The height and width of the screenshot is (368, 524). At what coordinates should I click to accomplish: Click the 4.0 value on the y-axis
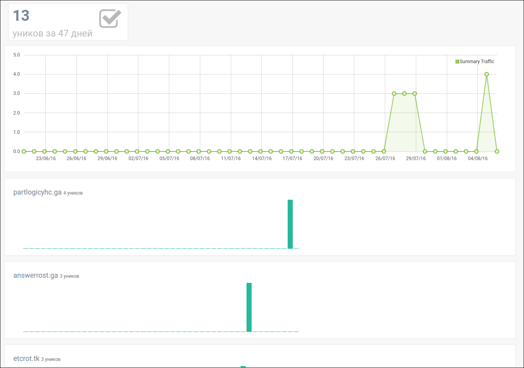pos(16,74)
